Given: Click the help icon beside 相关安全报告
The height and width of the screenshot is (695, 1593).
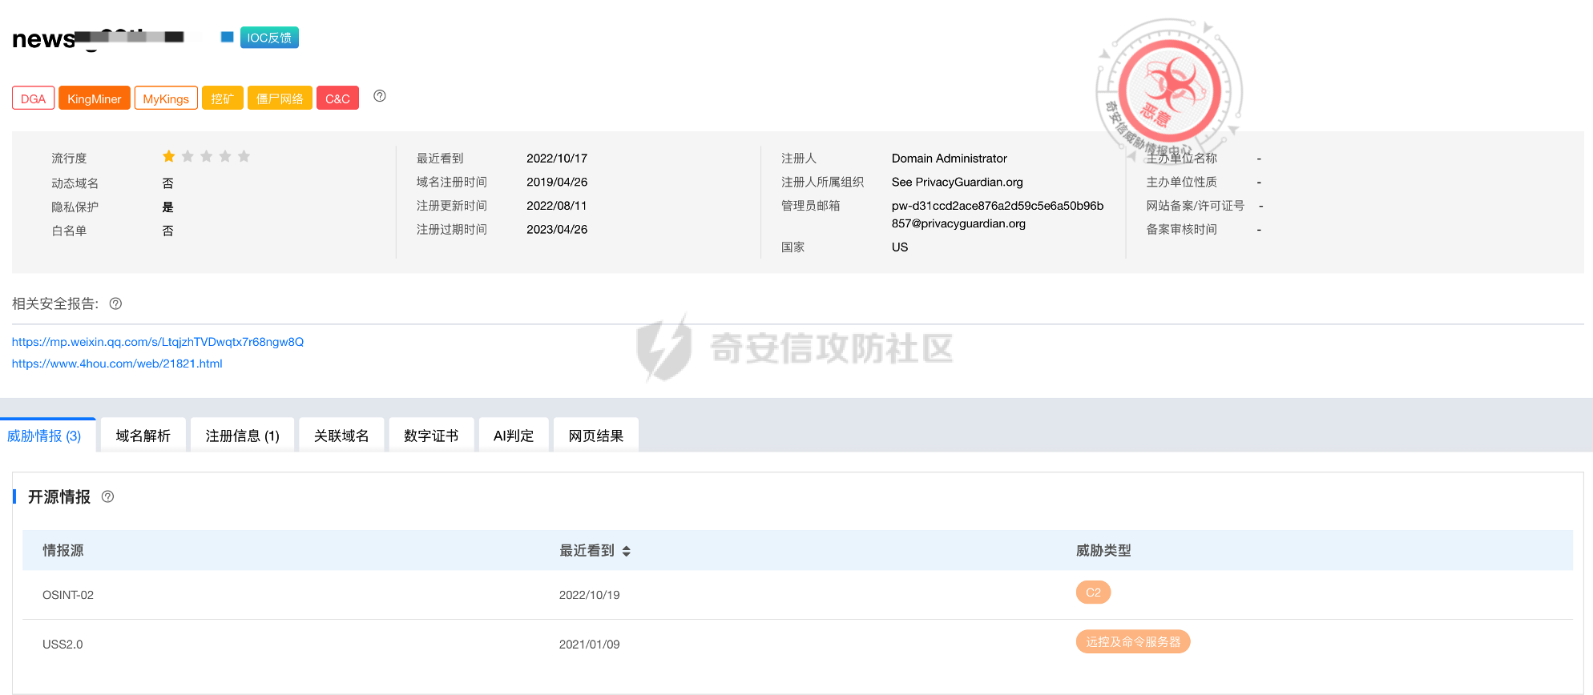Looking at the screenshot, I should [115, 303].
